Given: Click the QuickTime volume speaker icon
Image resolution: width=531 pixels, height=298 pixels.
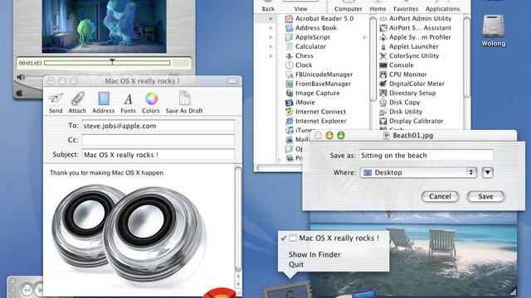Looking at the screenshot, I should coord(21,77).
